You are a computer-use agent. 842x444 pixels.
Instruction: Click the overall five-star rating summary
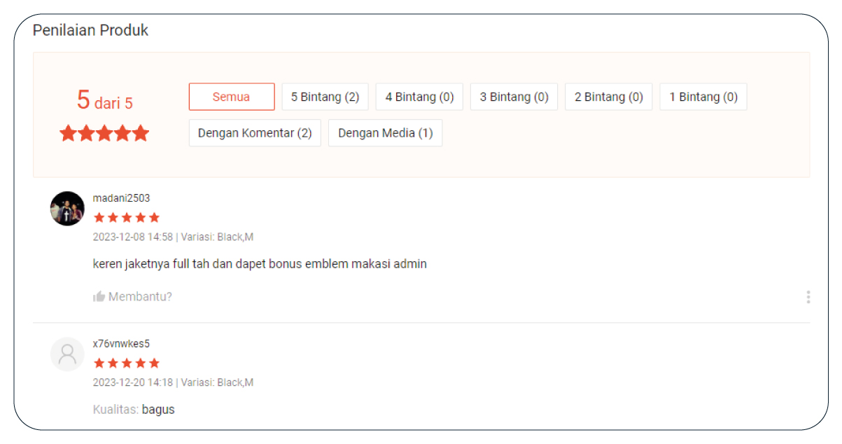click(x=104, y=133)
